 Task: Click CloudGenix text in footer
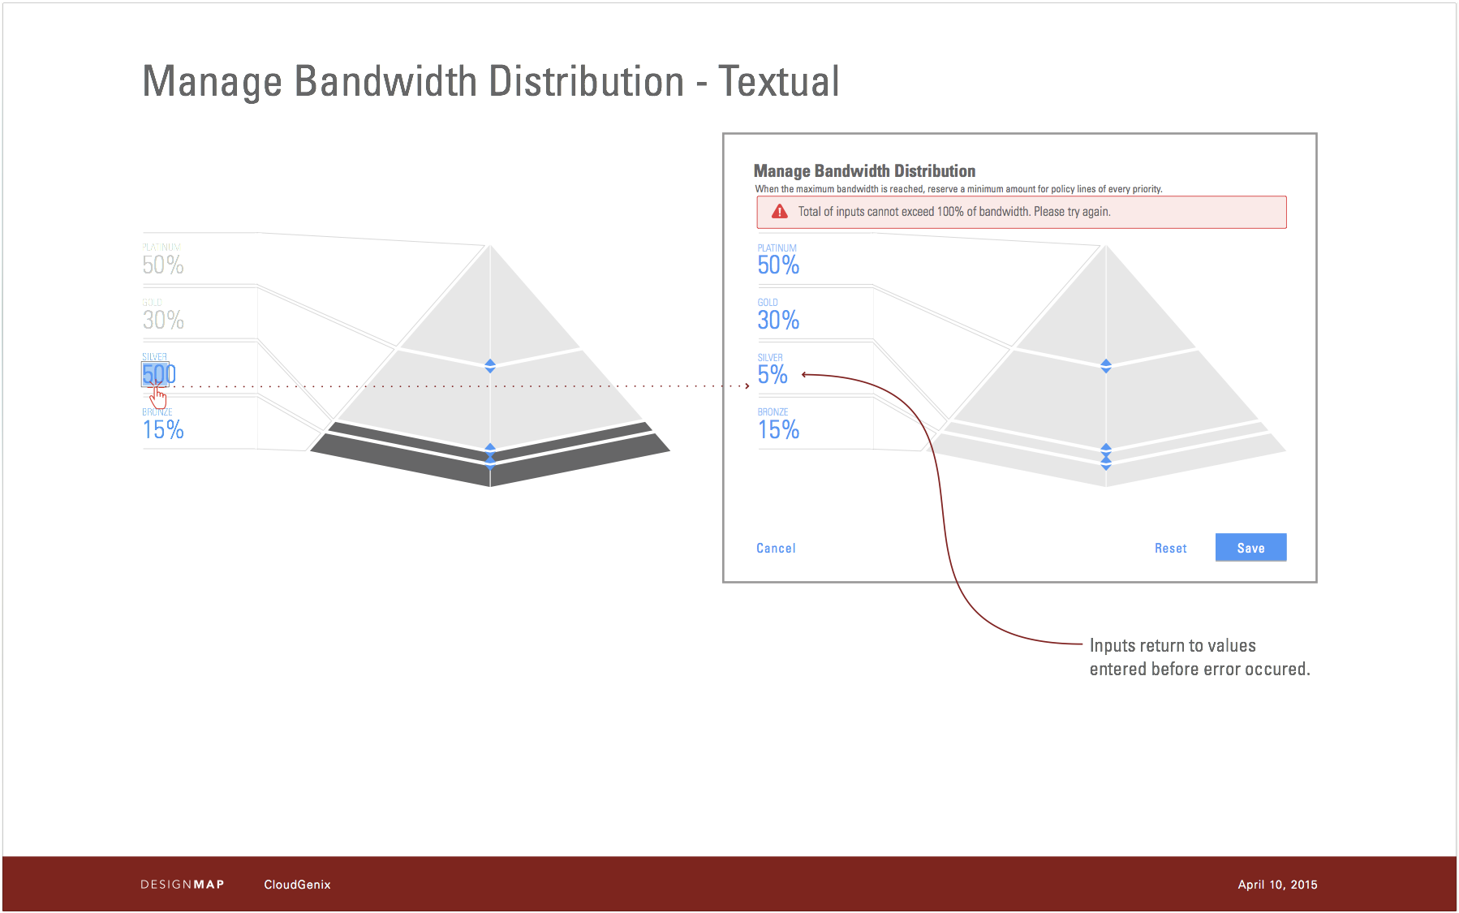(297, 885)
